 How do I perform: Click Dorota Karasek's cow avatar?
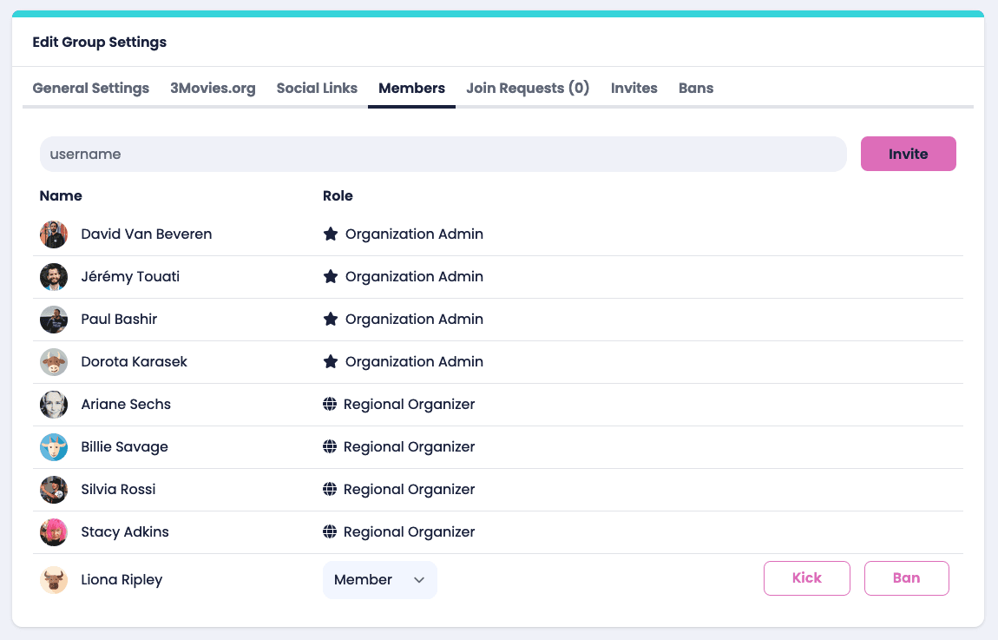click(54, 362)
